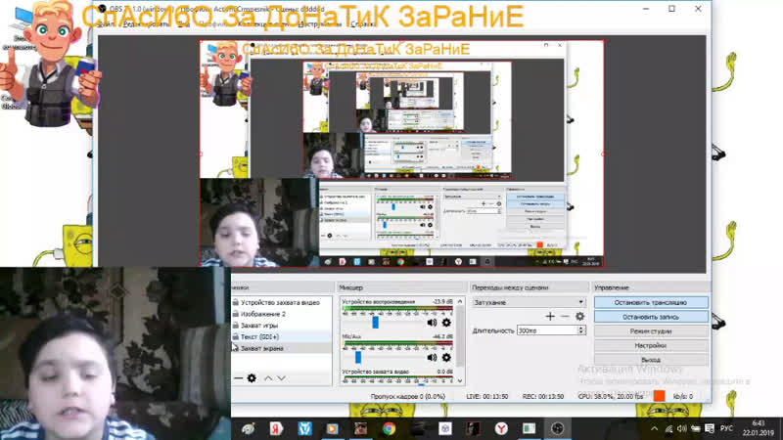The height and width of the screenshot is (440, 783).
Task: Move selected source up with arrow
Action: [268, 378]
